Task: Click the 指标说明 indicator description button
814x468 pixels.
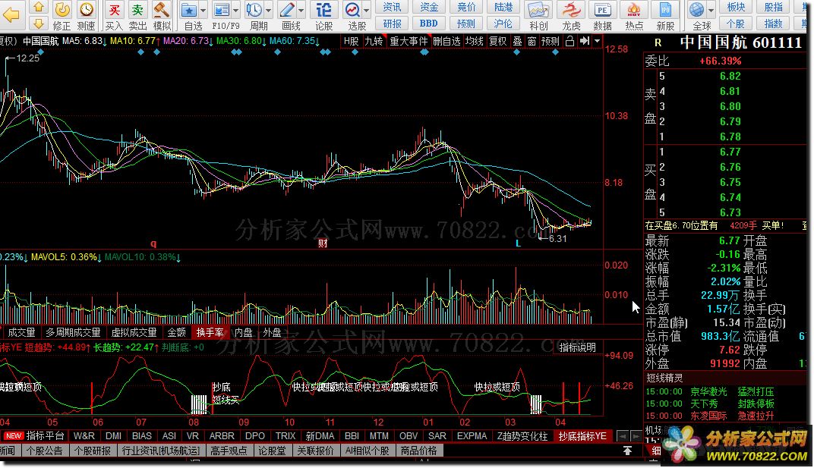Action: tap(577, 347)
